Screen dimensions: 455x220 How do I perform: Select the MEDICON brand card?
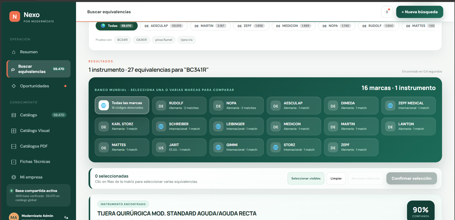pos(294,126)
